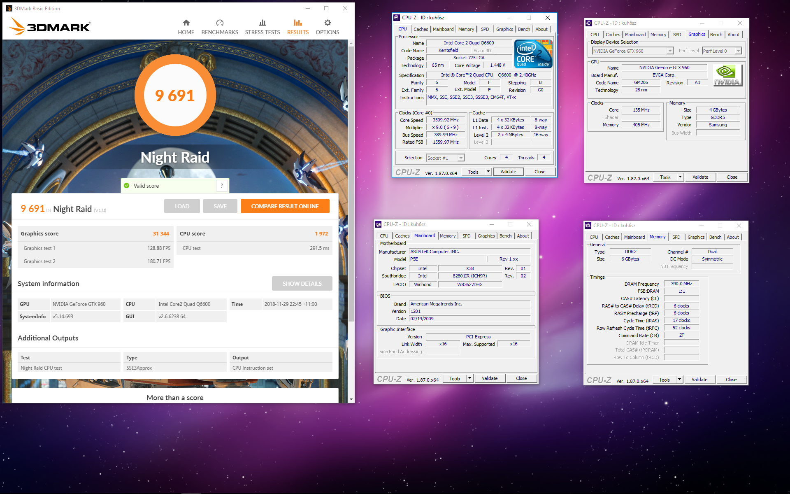
Task: Select CPU tab in Memory window
Action: [594, 237]
